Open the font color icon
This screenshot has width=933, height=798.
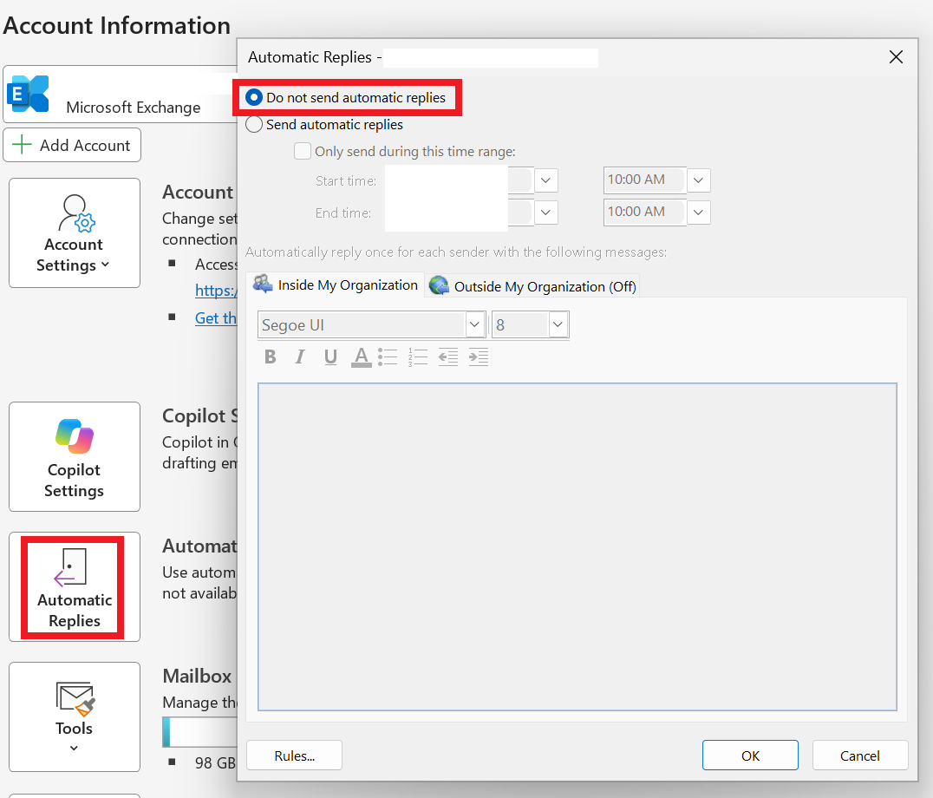coord(362,356)
